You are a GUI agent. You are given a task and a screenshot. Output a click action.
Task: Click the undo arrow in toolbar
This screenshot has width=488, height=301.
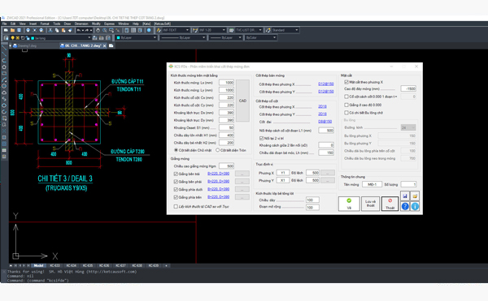[79, 30]
